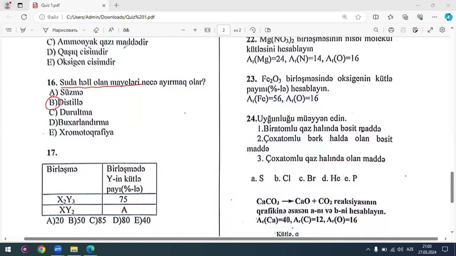Open split screen view
Viewport: 456px width, 256px height.
[x=375, y=17]
